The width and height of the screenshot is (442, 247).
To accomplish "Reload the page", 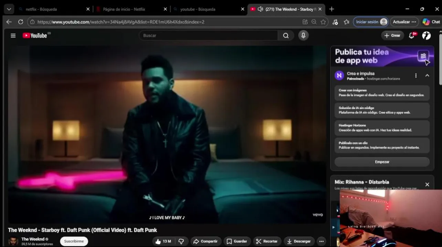I will (x=21, y=22).
